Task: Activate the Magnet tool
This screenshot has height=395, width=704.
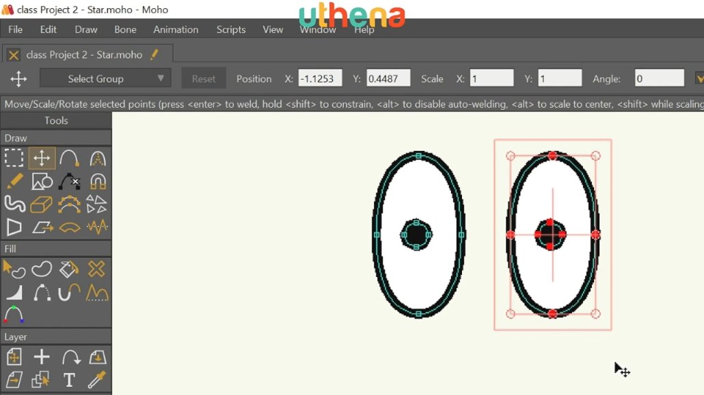Action: [x=98, y=181]
